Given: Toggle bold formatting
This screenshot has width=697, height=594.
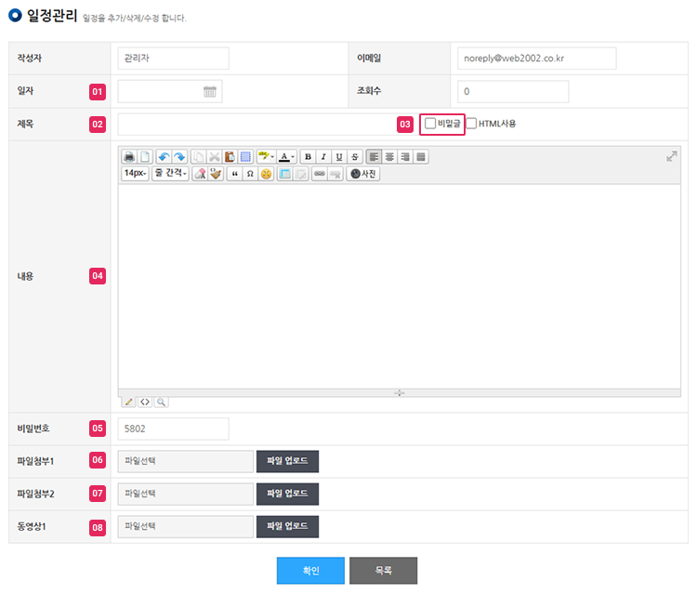Looking at the screenshot, I should tap(308, 157).
